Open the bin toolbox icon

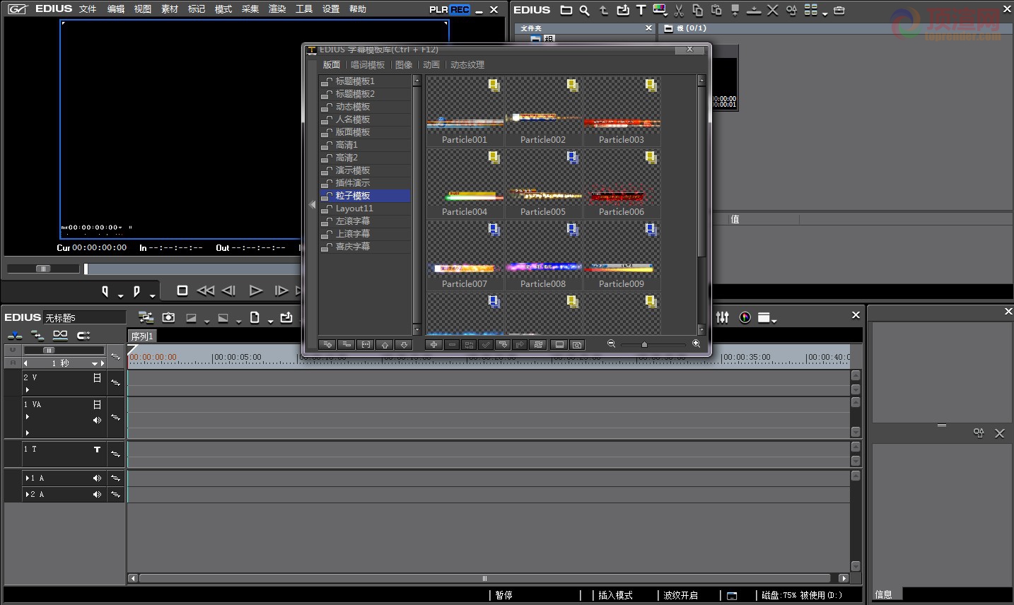coord(839,10)
